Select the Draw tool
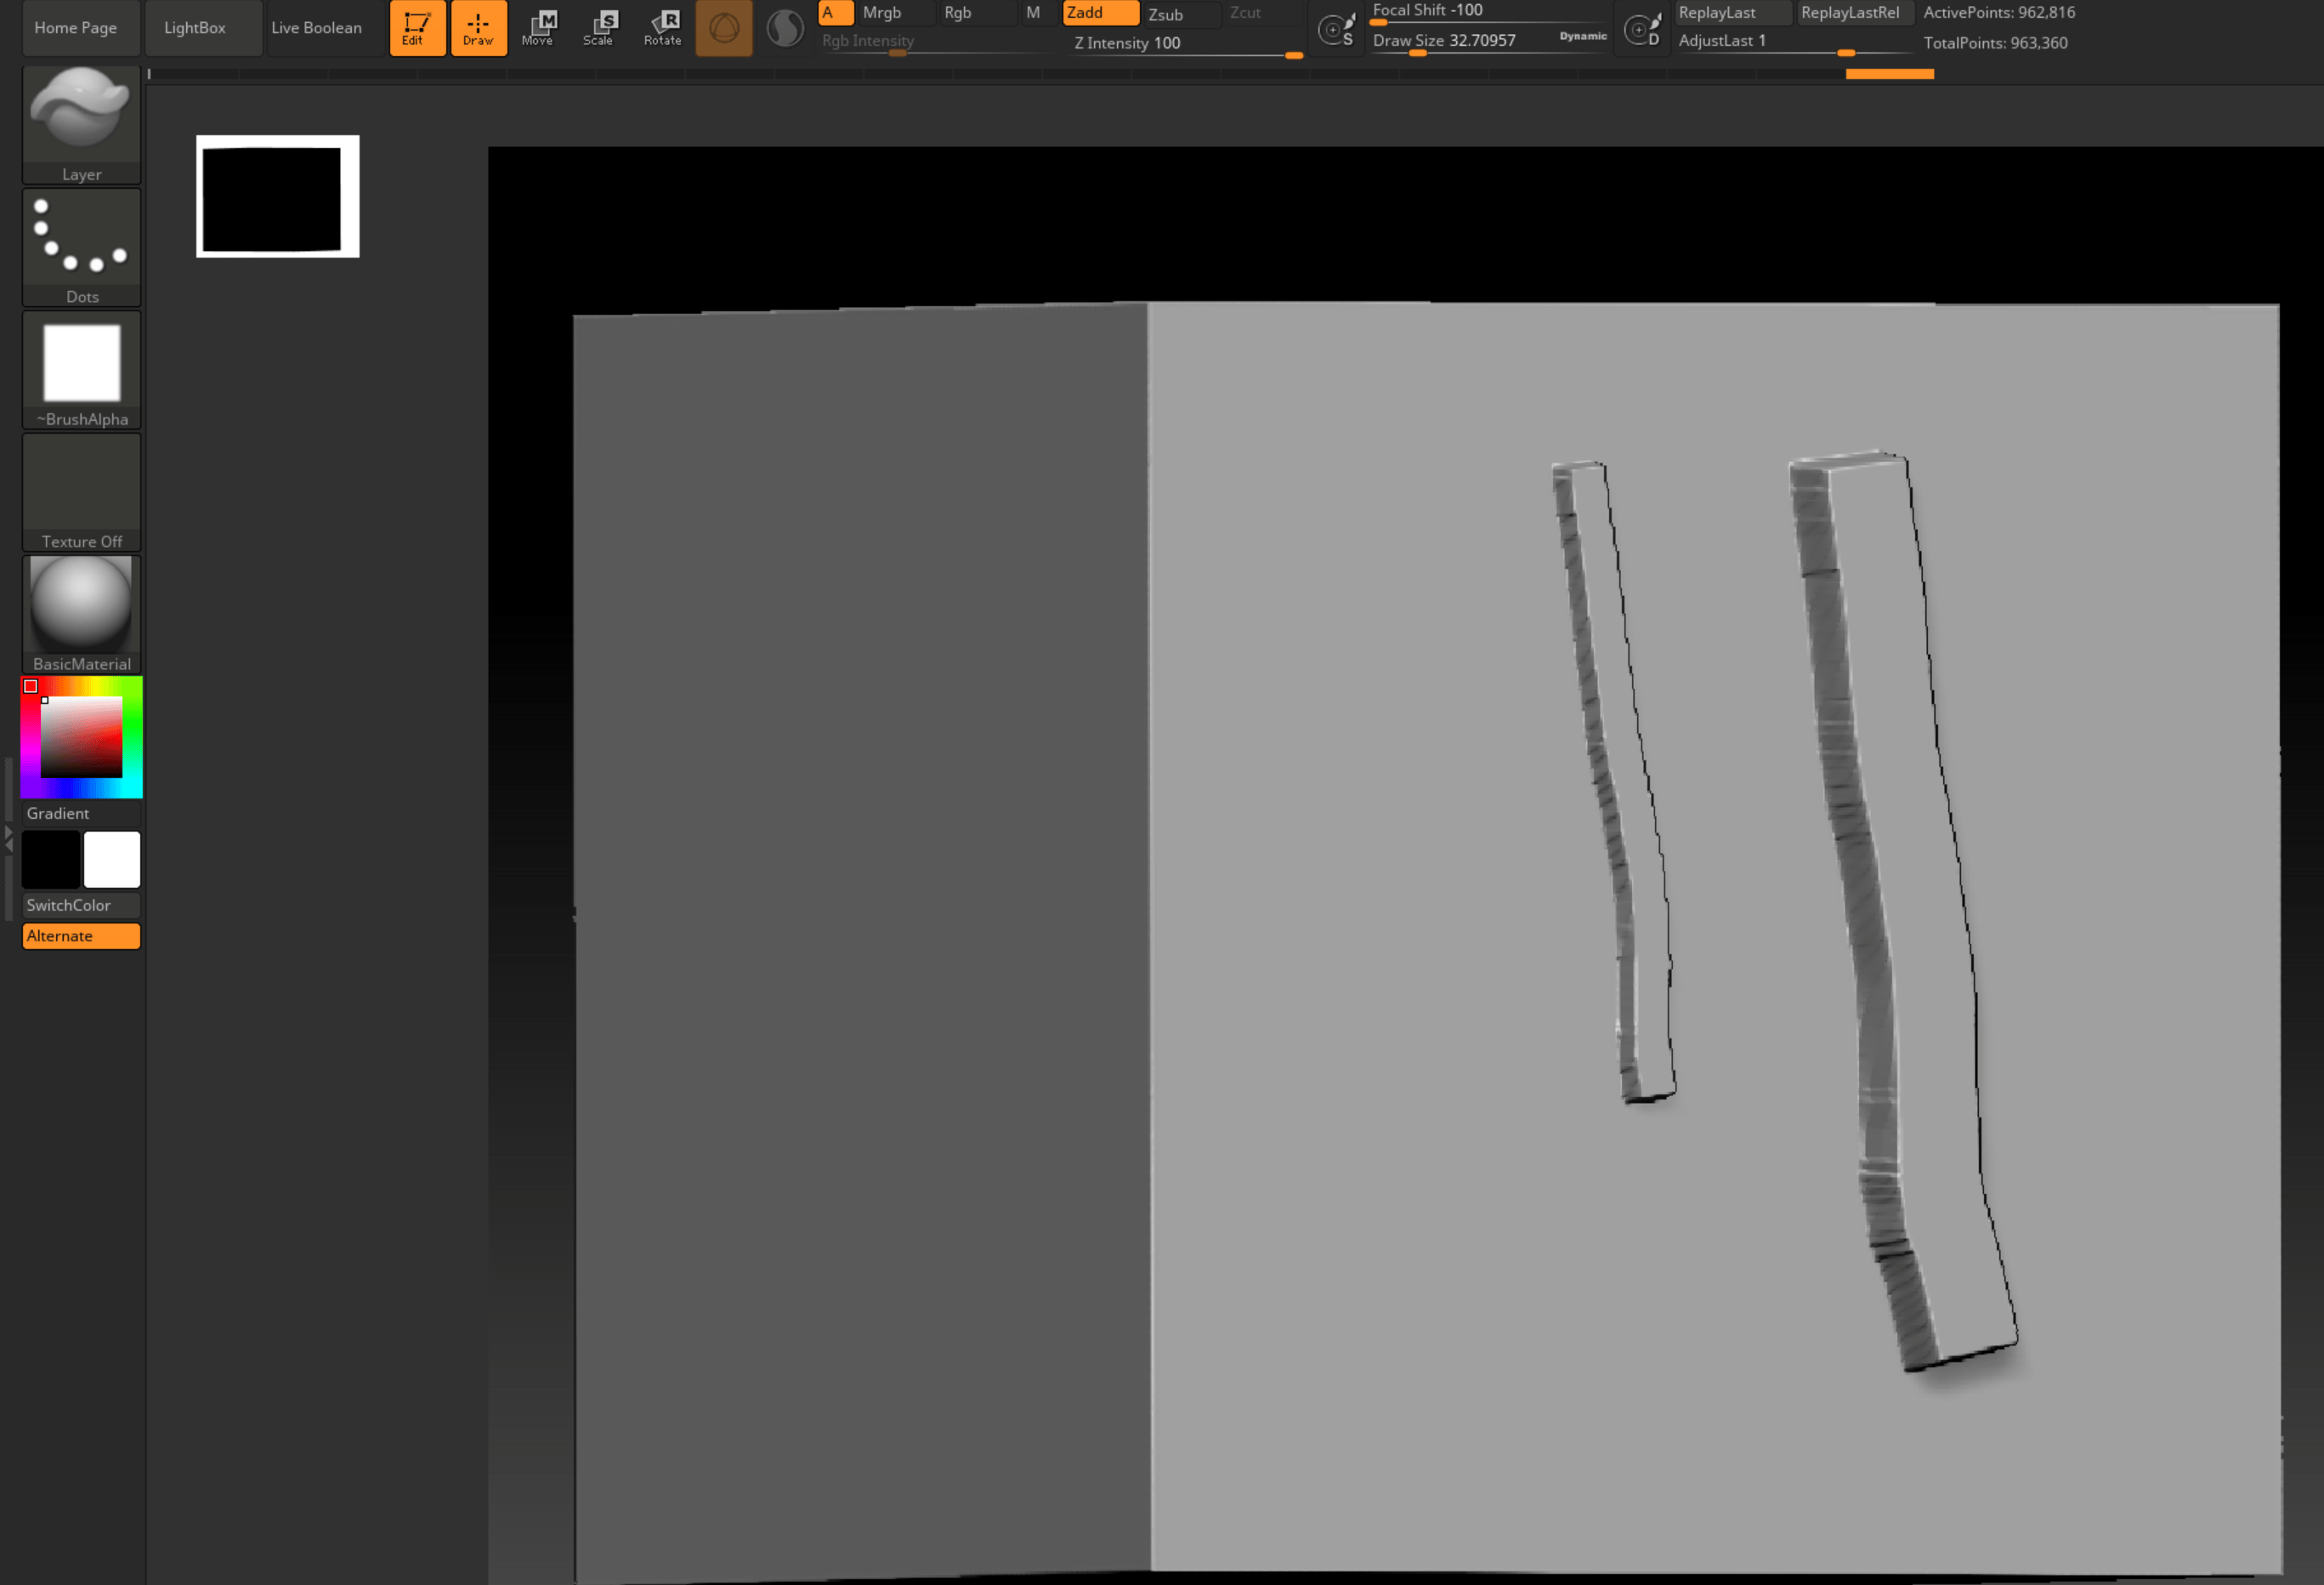This screenshot has width=2324, height=1585. pos(477,25)
